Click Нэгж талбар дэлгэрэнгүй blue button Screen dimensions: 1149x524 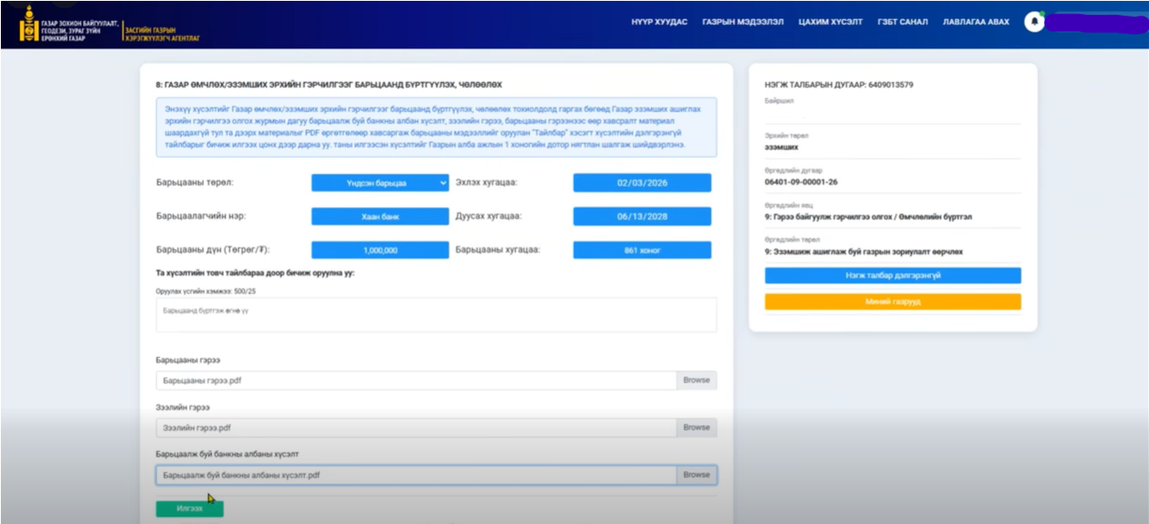click(892, 276)
